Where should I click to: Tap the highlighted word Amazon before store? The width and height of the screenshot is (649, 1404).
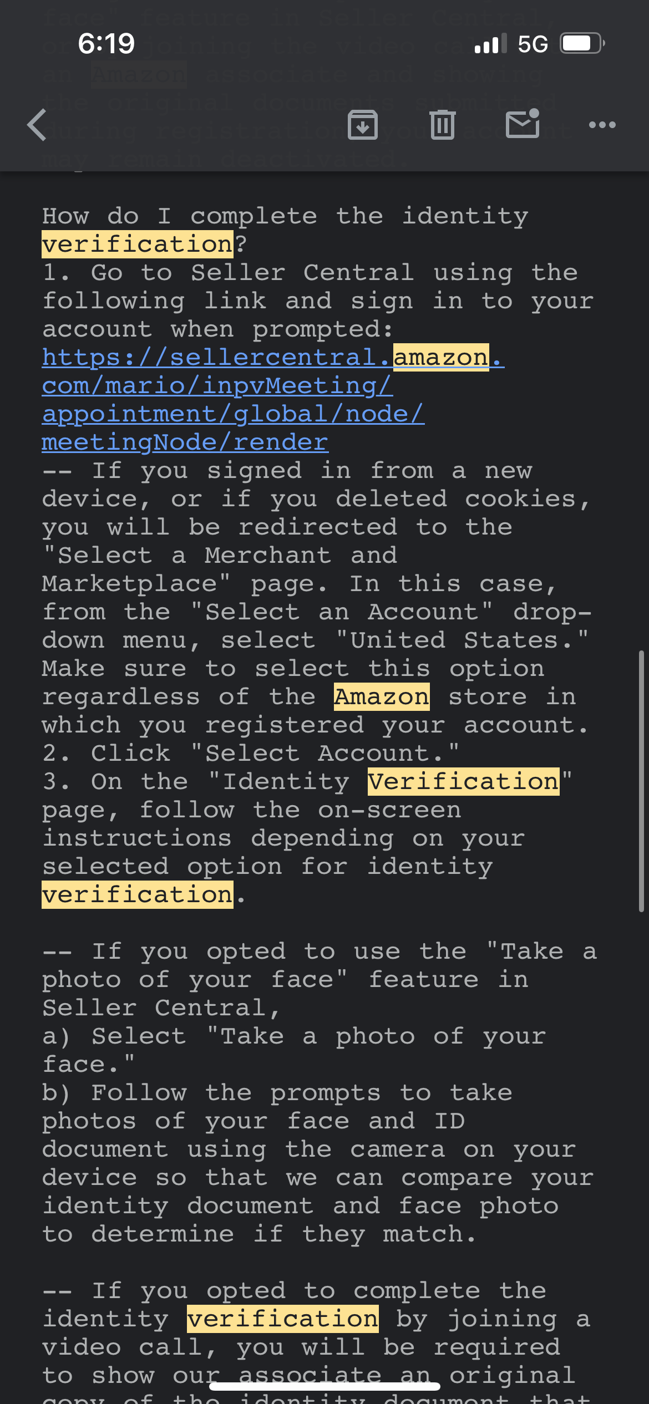pyautogui.click(x=382, y=696)
